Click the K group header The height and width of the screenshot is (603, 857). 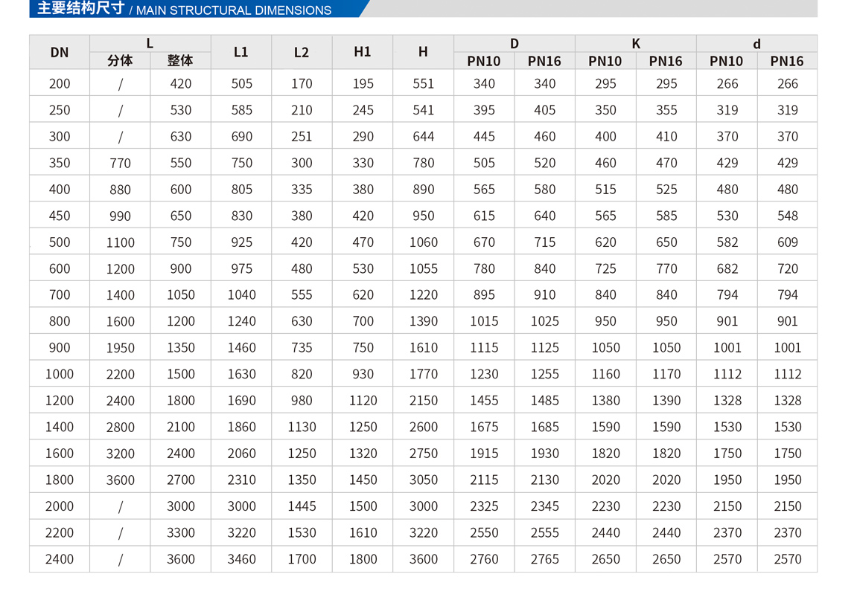[635, 44]
